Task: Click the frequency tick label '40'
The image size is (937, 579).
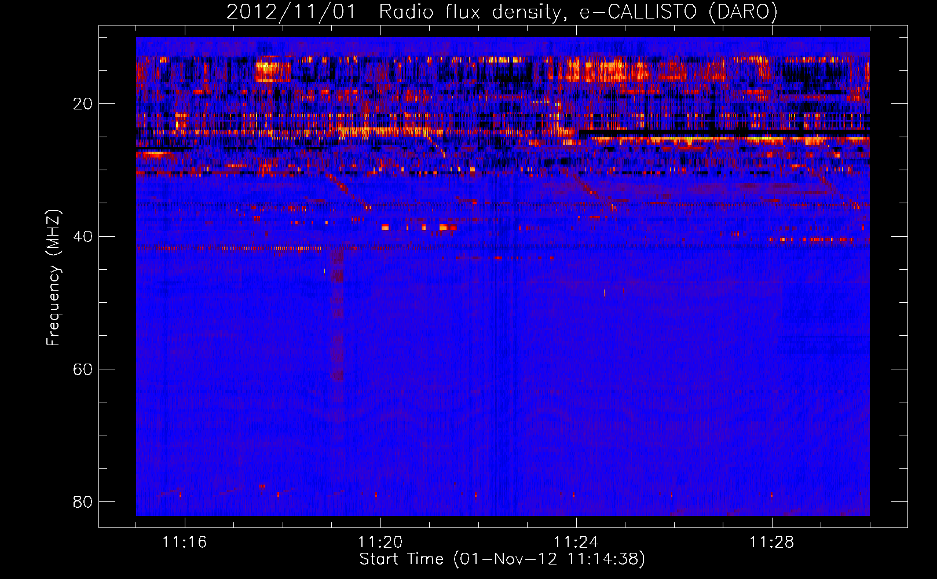Action: point(83,236)
